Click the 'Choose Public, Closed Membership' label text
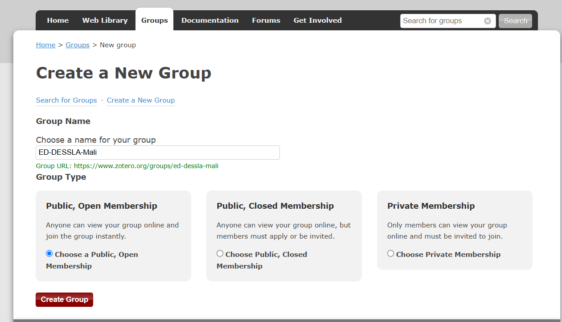 tap(266, 255)
